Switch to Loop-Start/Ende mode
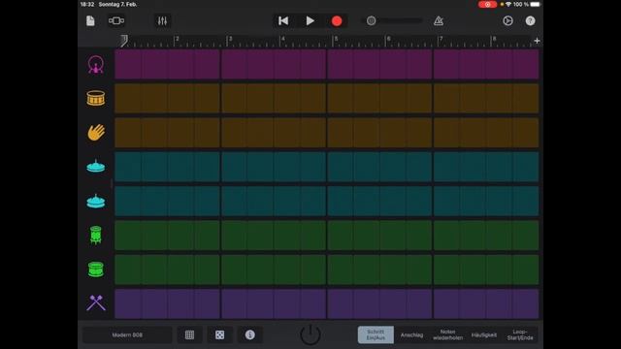 (520, 334)
